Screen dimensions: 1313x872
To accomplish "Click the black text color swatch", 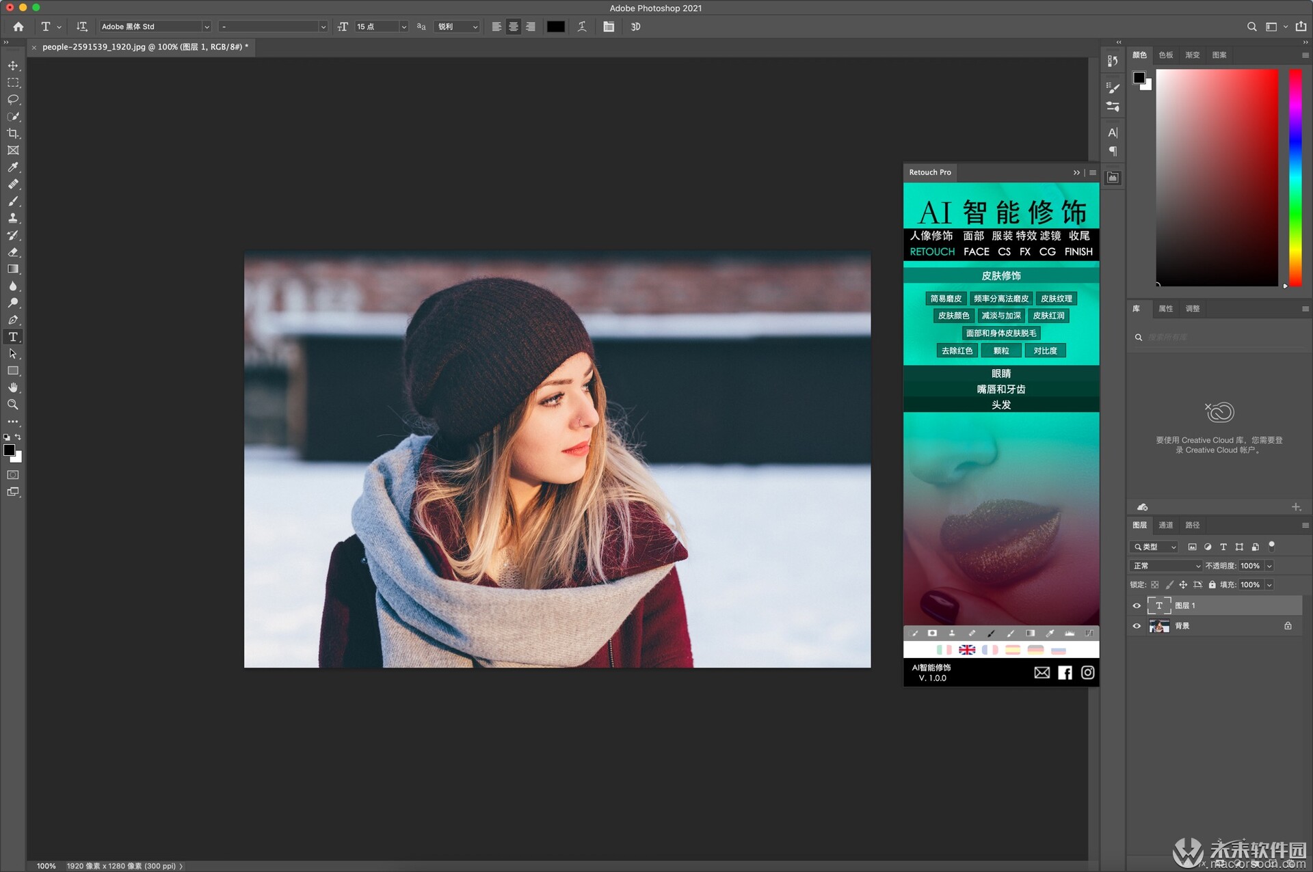I will 555,27.
